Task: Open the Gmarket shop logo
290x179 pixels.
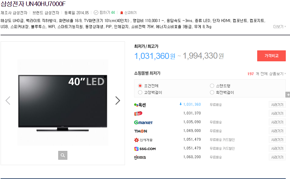Action: coord(143,122)
